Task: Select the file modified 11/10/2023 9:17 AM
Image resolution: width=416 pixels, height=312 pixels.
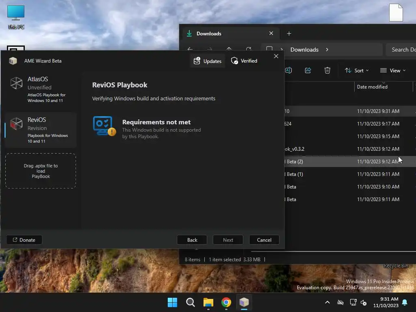Action: click(x=350, y=124)
